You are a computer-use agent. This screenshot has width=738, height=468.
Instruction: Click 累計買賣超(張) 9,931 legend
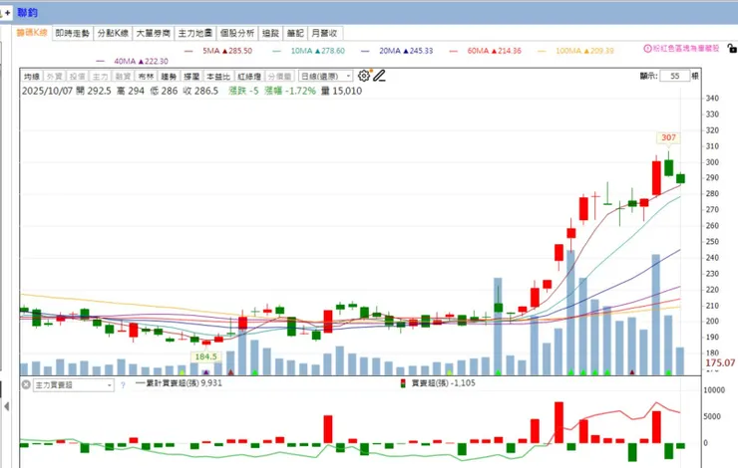pos(179,383)
